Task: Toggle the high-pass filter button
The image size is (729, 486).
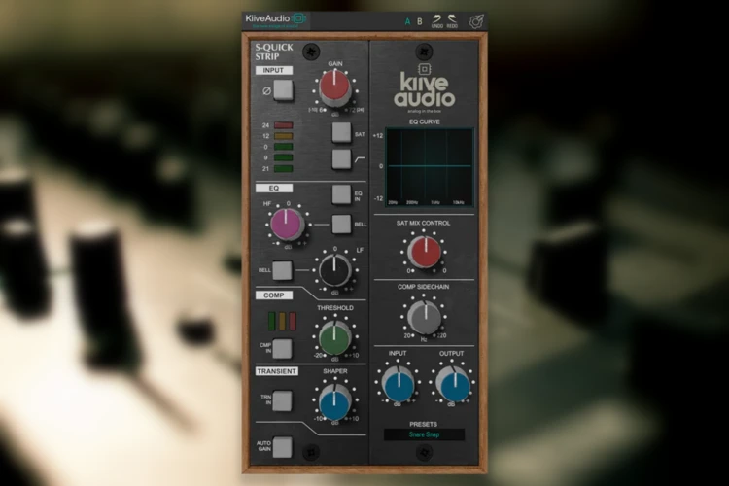Action: click(341, 158)
